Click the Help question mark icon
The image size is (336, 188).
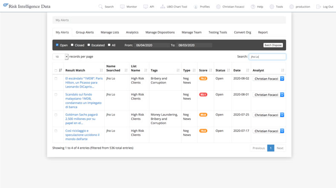253,7
